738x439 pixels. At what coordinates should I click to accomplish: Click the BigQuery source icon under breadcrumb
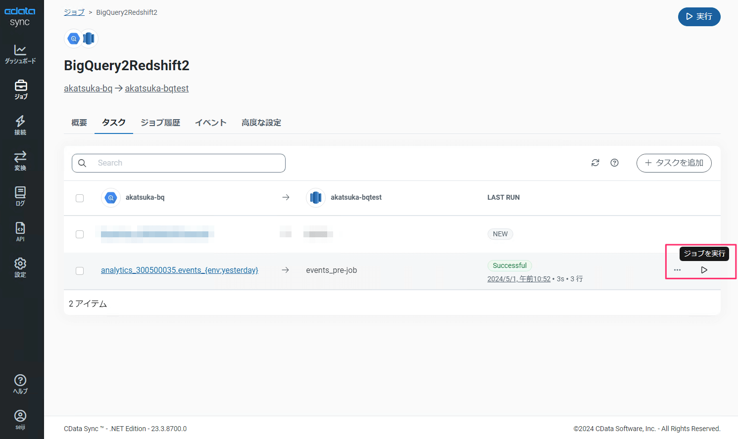click(74, 38)
